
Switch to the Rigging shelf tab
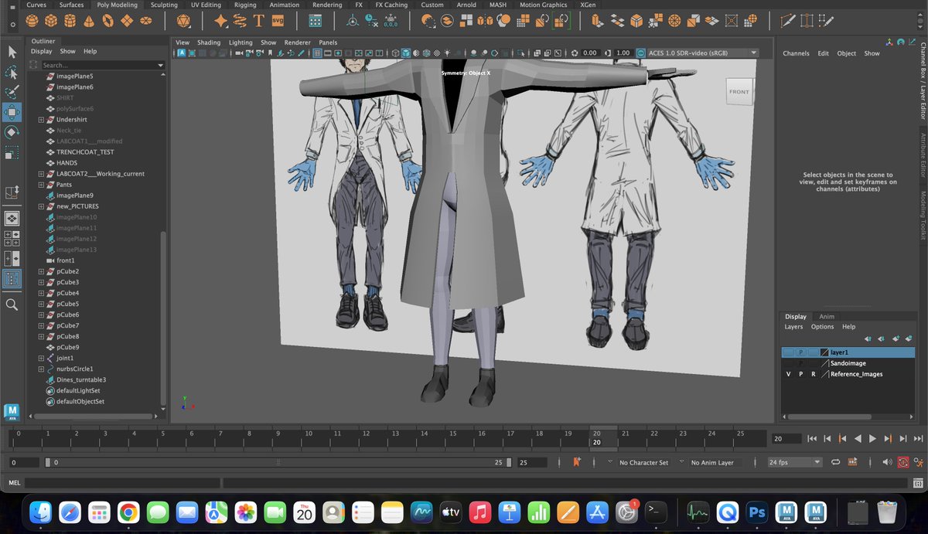(x=245, y=5)
